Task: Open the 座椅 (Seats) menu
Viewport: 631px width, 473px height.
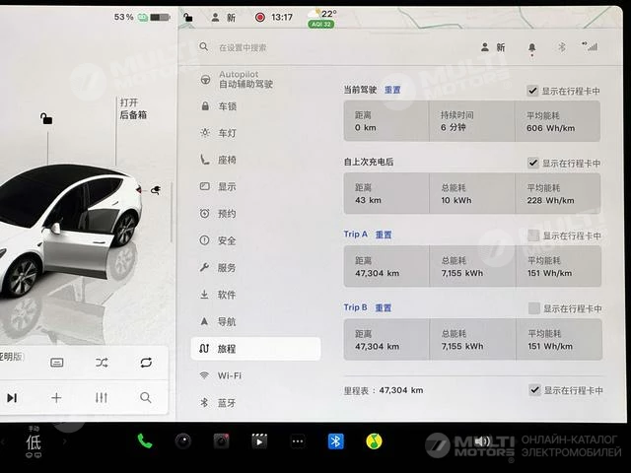Action: (219, 160)
